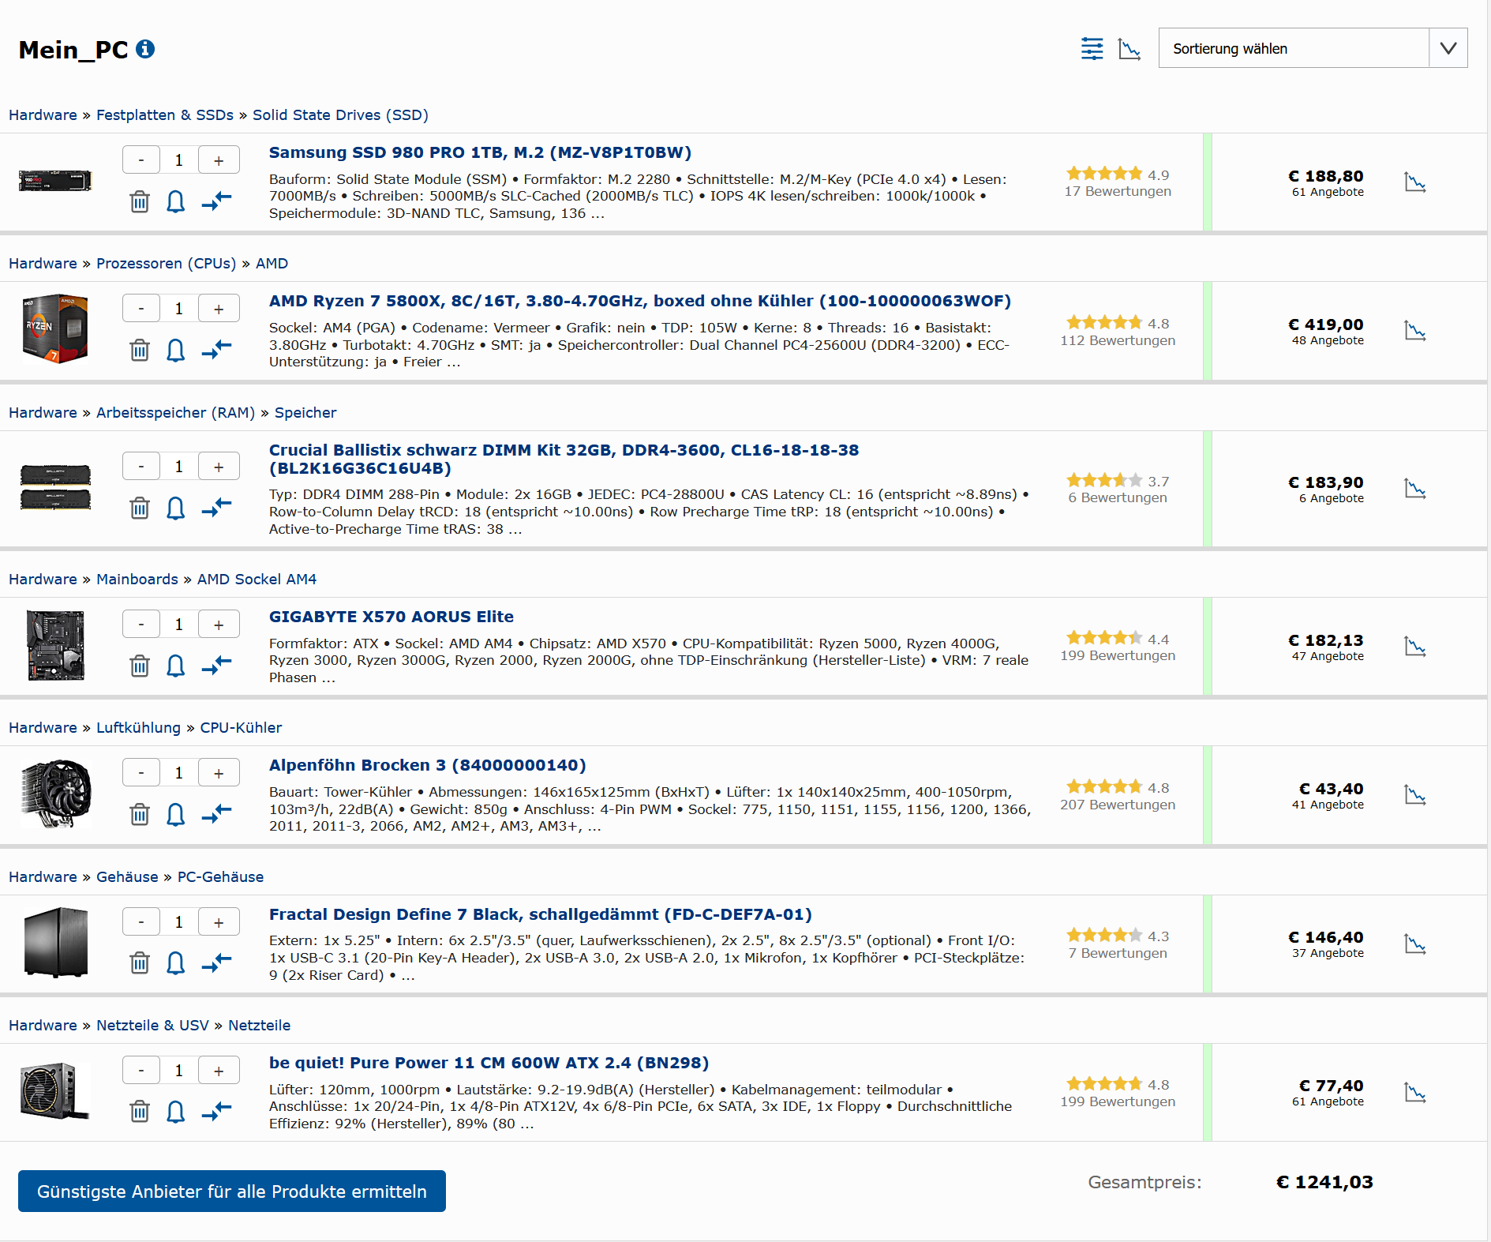This screenshot has height=1242, width=1491.
Task: Delete GIGABYTE X570 AORUS Elite from list
Action: tap(140, 666)
